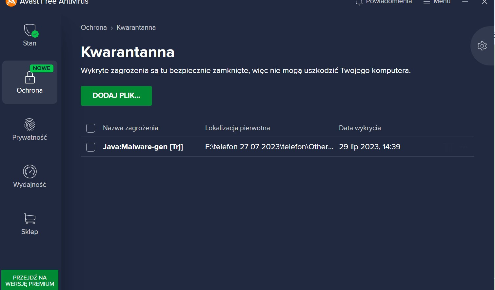Click the F:\telefon 27 07 2023 file path
Image resolution: width=495 pixels, height=290 pixels.
point(269,147)
